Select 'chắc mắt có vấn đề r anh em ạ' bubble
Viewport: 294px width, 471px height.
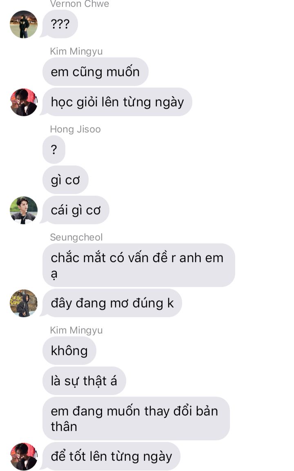(x=139, y=265)
